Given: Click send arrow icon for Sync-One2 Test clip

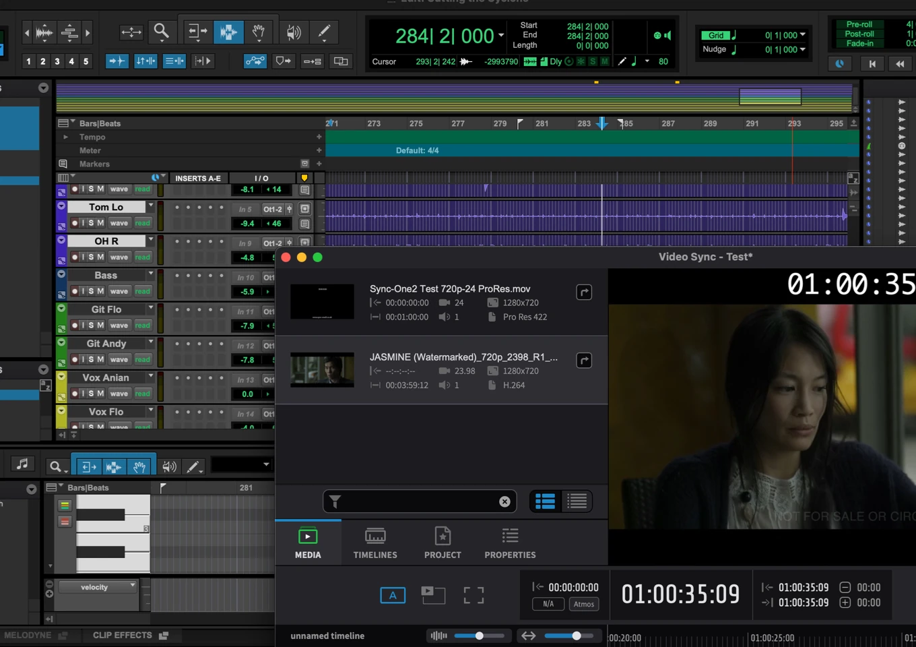Looking at the screenshot, I should [x=584, y=292].
